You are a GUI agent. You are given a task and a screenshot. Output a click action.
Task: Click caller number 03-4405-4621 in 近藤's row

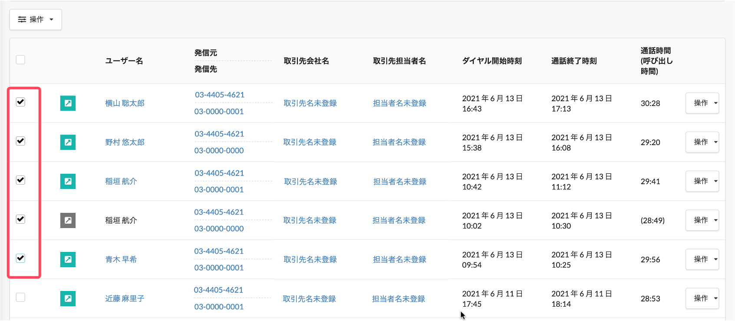[218, 290]
